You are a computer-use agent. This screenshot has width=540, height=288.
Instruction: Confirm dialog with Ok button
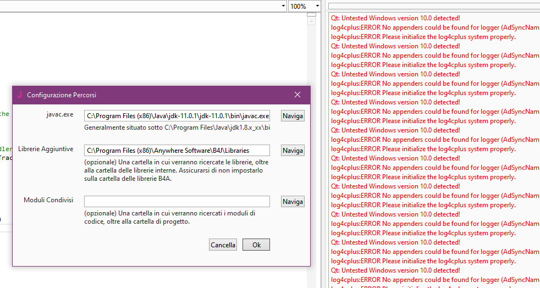(256, 245)
